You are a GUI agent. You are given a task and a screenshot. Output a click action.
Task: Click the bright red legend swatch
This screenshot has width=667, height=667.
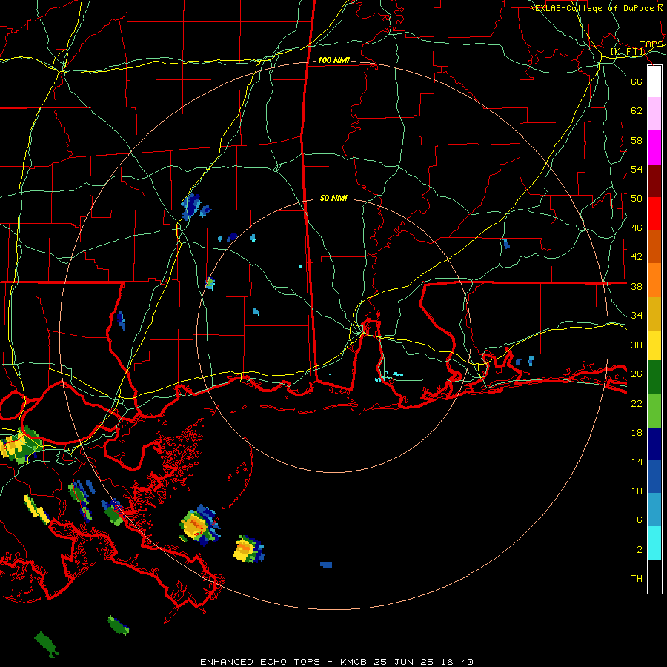654,213
